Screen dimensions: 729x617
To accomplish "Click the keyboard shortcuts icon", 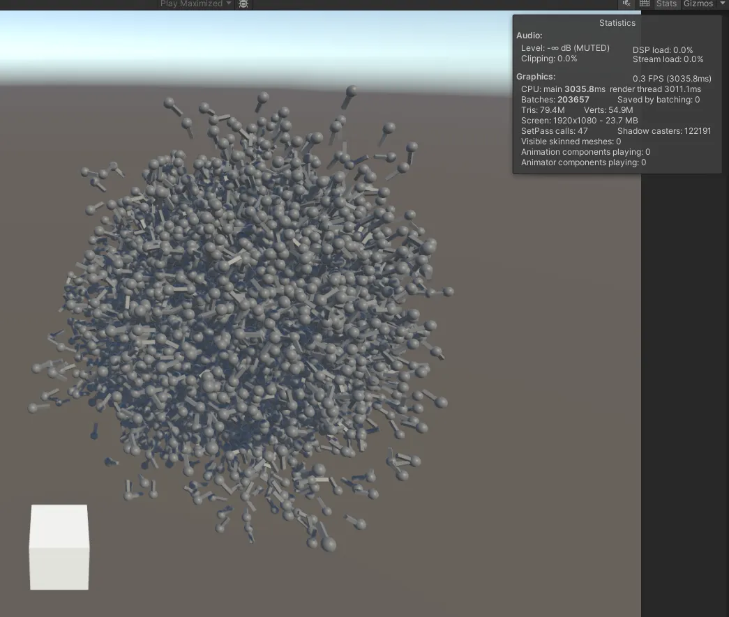I will [645, 3].
